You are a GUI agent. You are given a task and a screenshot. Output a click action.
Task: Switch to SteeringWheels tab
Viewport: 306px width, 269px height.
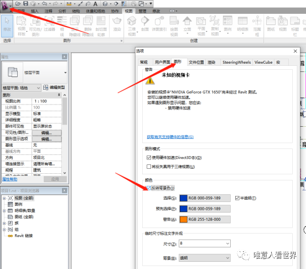click(x=236, y=63)
